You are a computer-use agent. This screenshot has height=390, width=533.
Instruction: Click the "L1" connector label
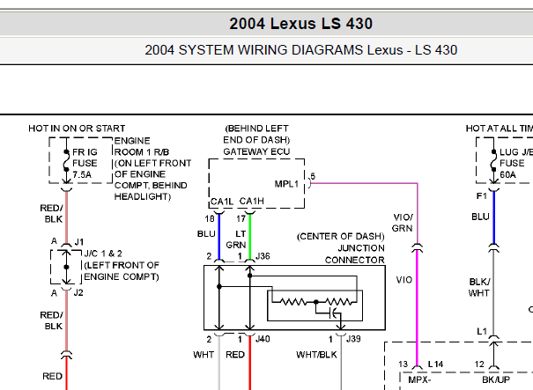point(482,332)
